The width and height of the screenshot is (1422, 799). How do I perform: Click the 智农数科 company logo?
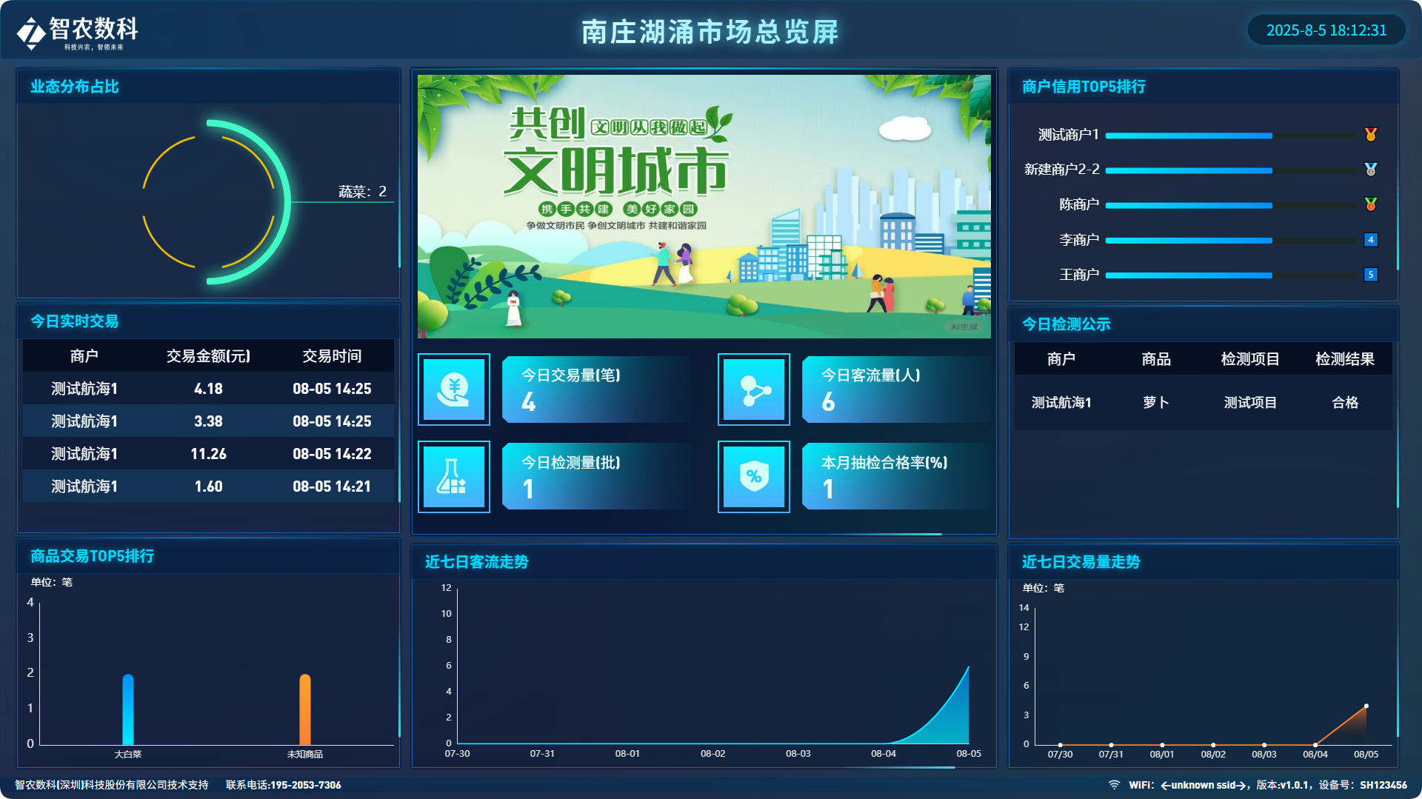click(x=77, y=33)
